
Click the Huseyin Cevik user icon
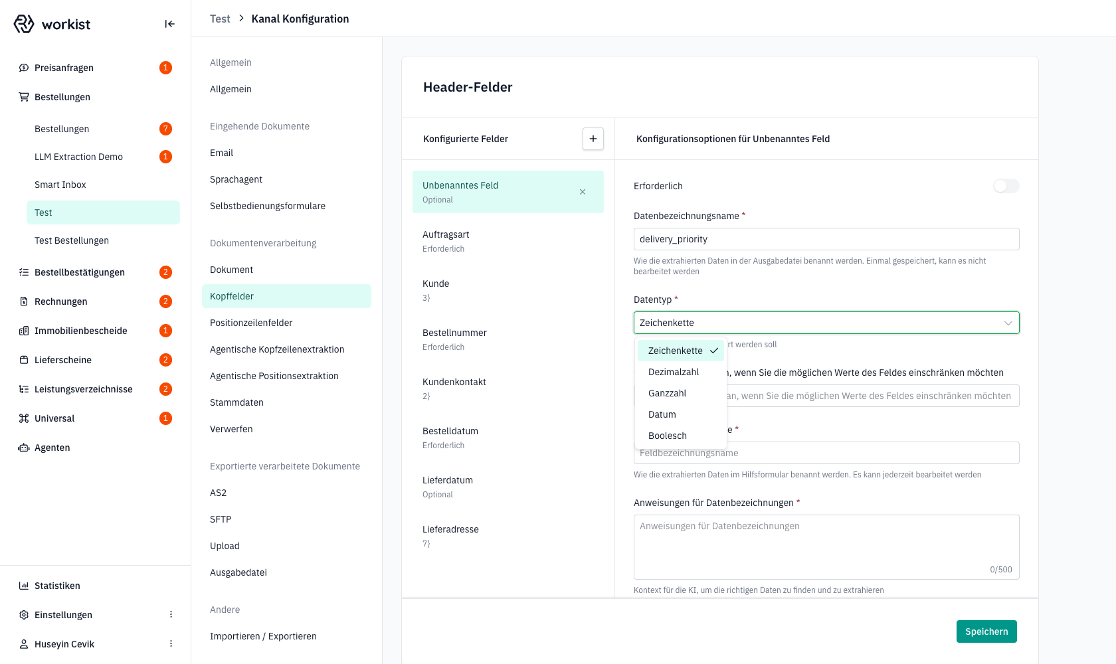24,644
